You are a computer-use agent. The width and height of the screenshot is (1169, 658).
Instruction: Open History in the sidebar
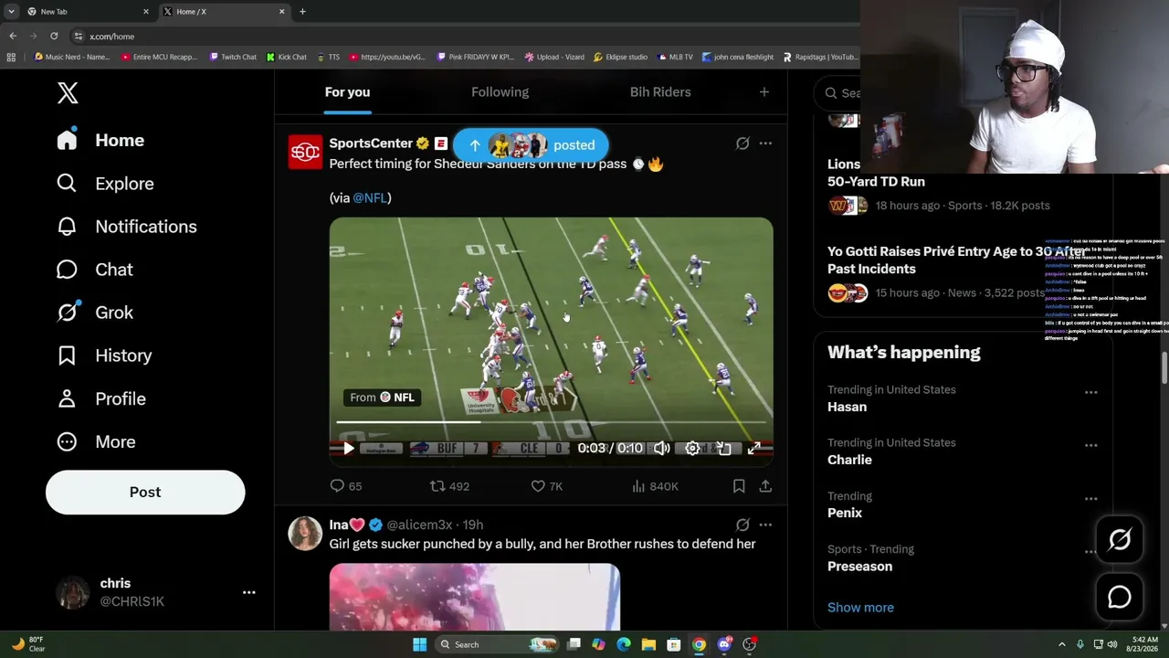(104, 356)
